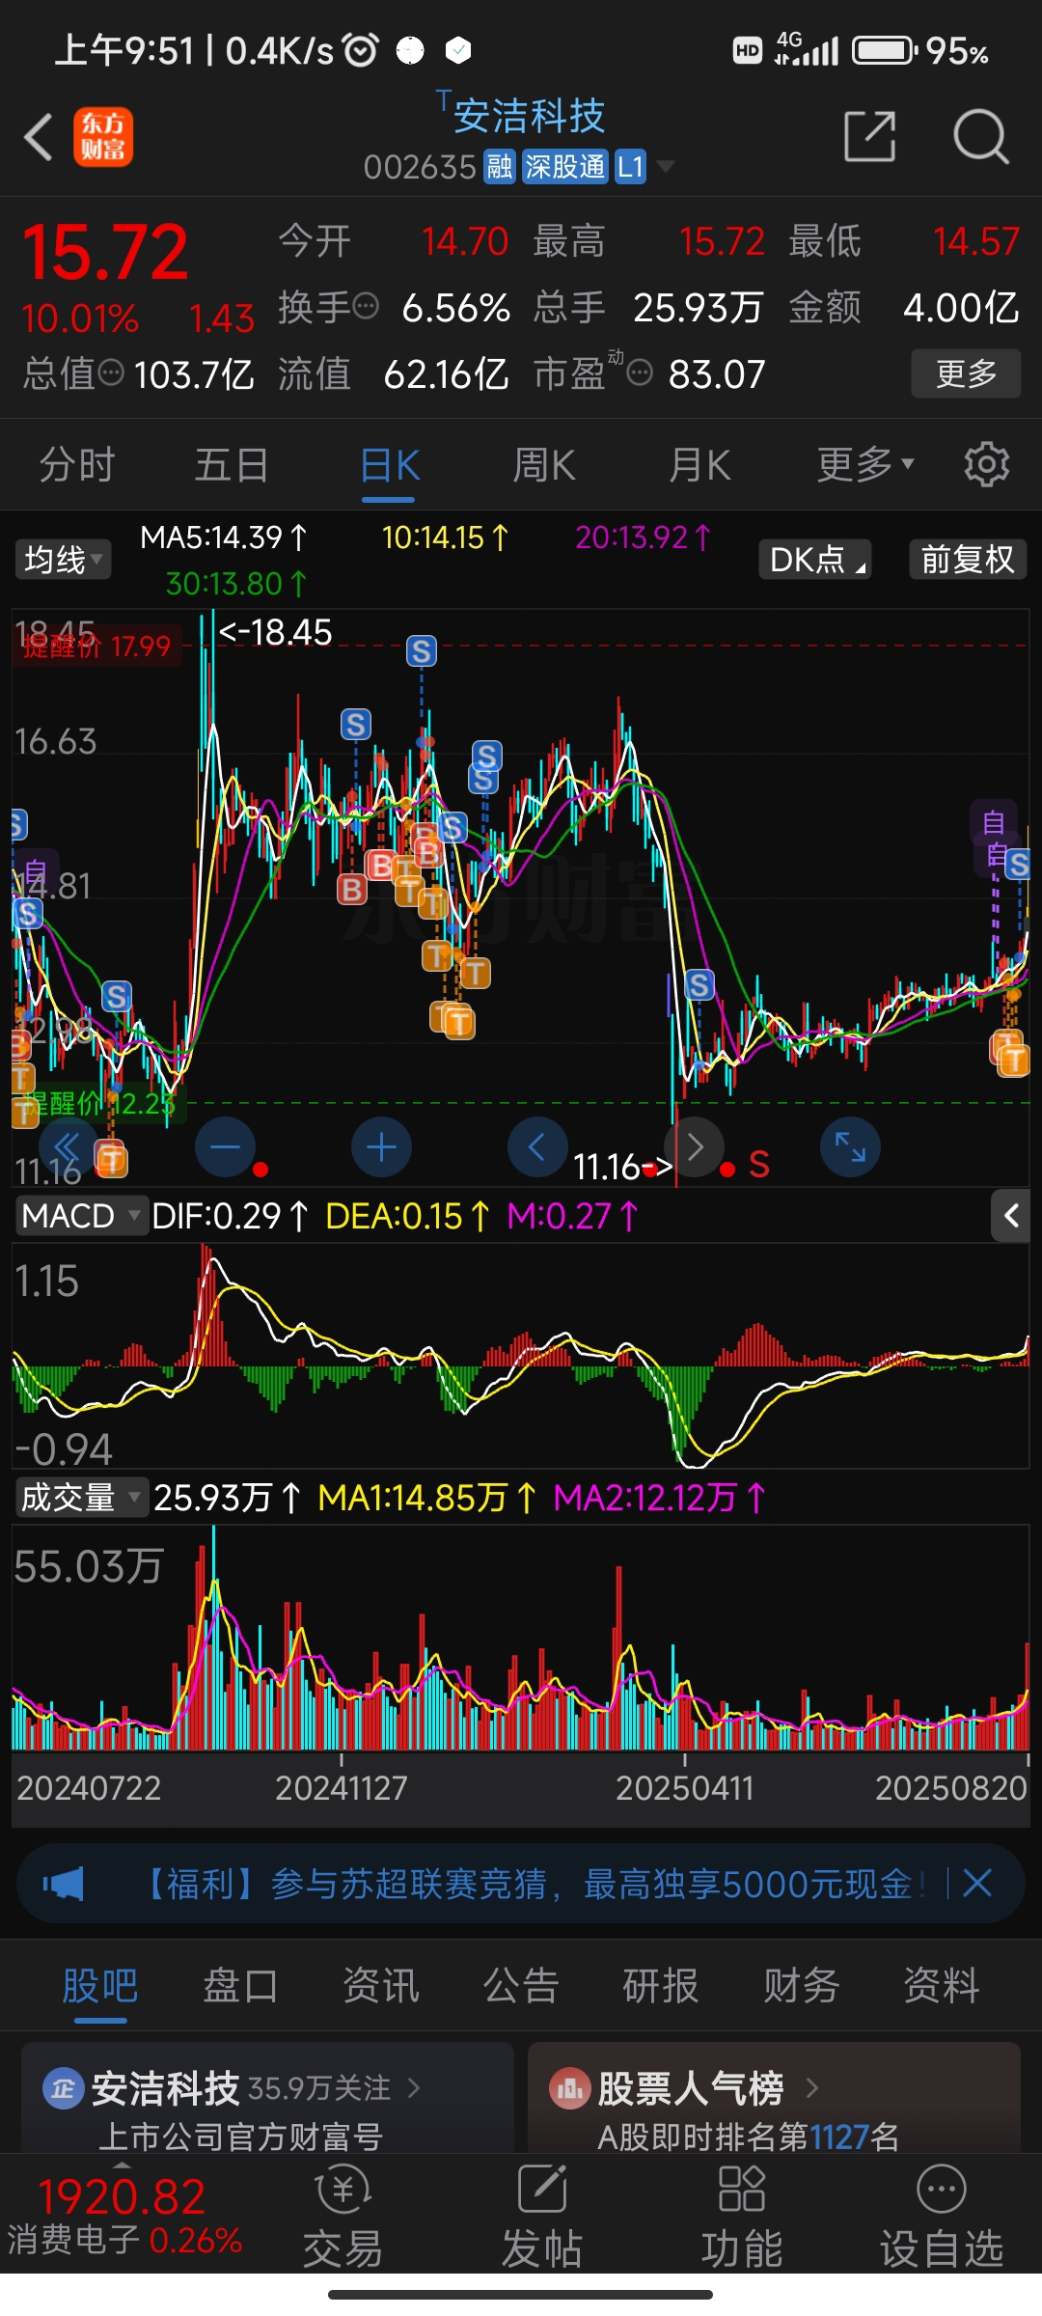Tap the 交易 trade icon

pos(343,2187)
